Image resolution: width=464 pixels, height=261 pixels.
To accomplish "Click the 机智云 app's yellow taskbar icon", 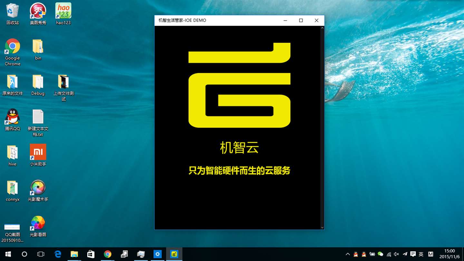I will (174, 254).
